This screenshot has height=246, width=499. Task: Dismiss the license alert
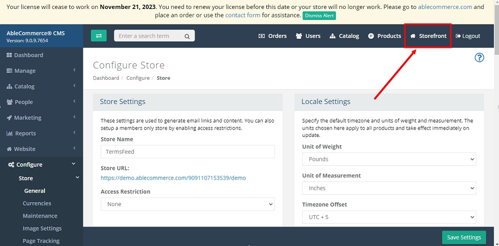coord(319,15)
